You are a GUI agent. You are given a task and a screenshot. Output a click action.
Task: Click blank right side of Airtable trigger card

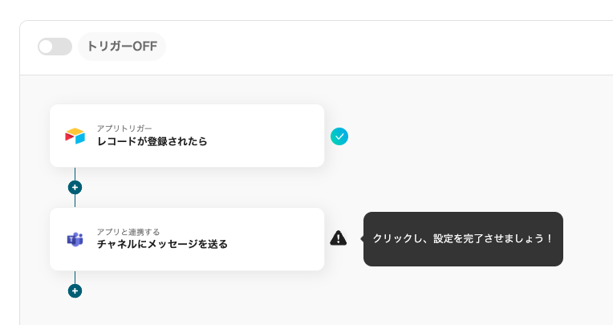[x=273, y=136]
